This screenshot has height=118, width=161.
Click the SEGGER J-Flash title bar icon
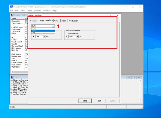tap(11, 7)
